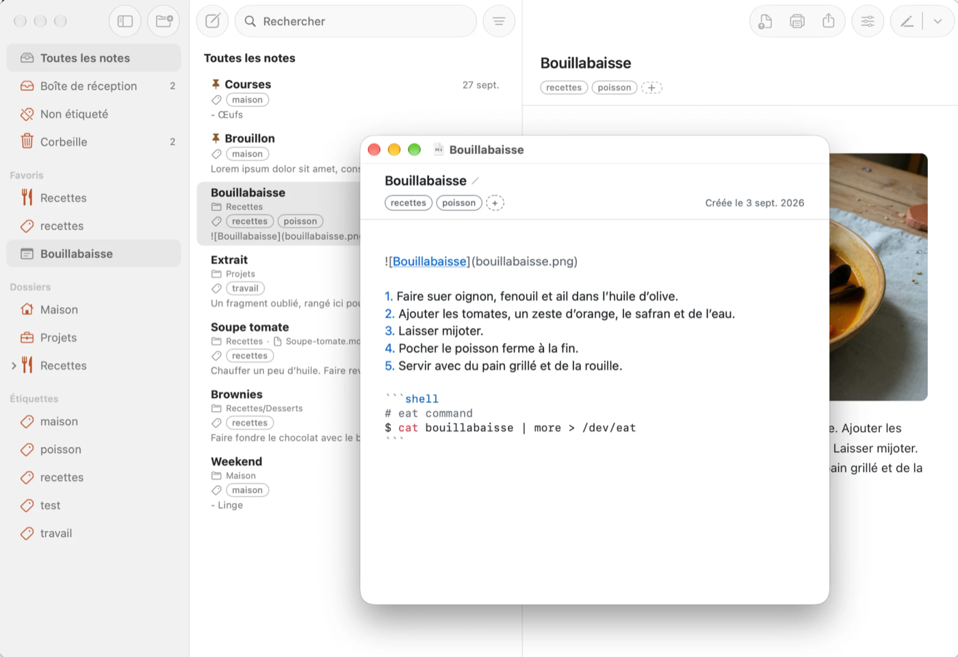Open the Projets folder
Image resolution: width=958 pixels, height=657 pixels.
(x=94, y=338)
